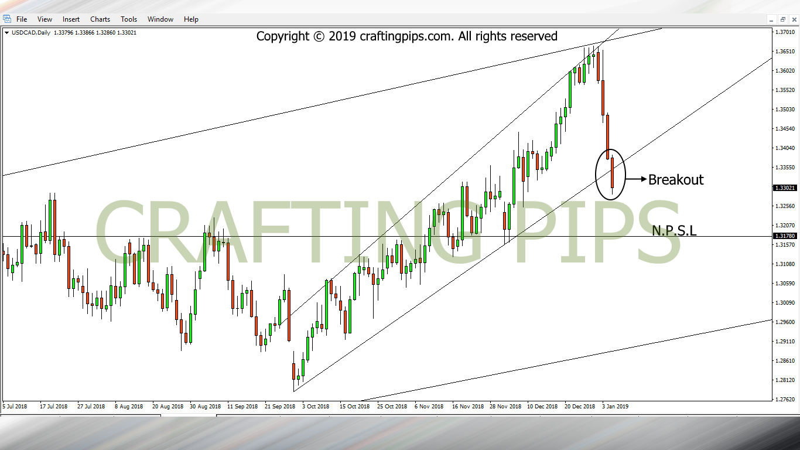This screenshot has height=450, width=800.
Task: Click the high price value 1.33866
Action: coord(86,33)
